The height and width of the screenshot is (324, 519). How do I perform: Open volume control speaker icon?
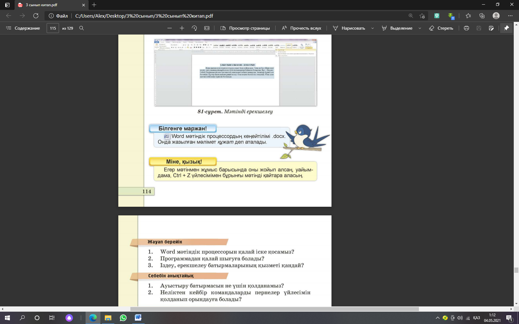click(460, 318)
